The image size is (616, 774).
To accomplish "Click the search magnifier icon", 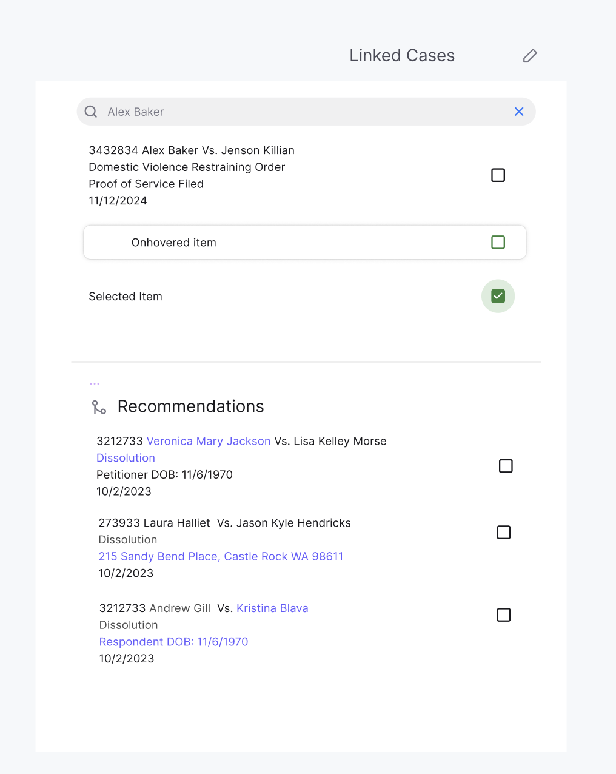I will tap(90, 112).
